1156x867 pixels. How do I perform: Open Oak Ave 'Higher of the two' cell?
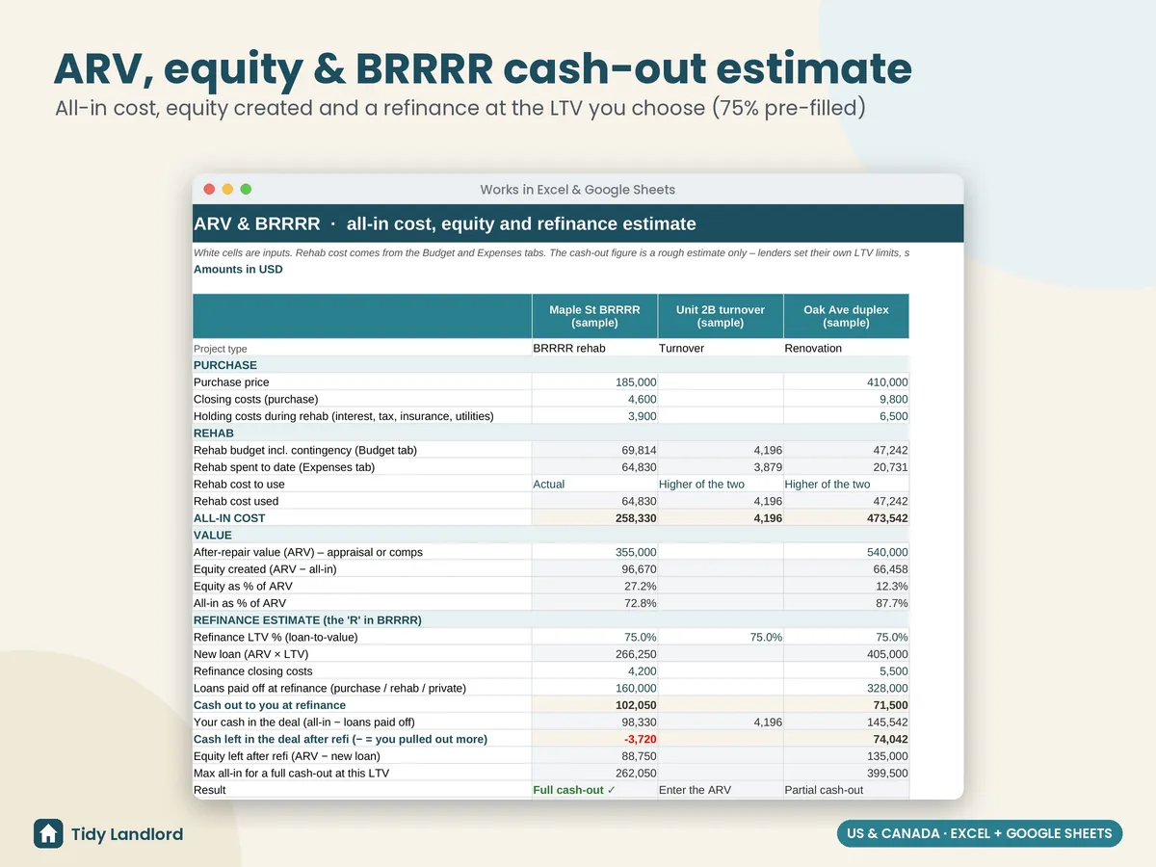(846, 484)
